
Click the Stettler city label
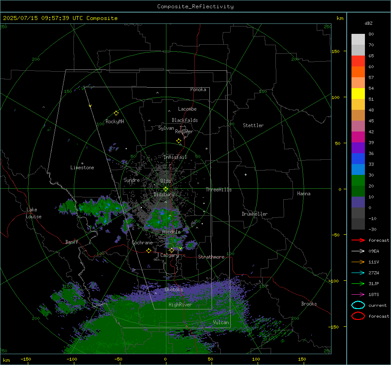253,125
